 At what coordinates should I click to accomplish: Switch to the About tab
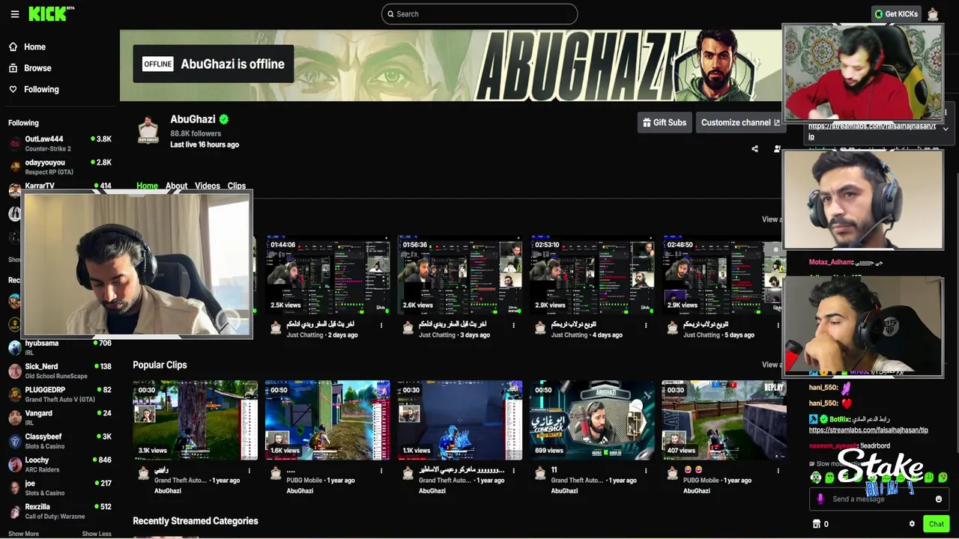pos(176,186)
